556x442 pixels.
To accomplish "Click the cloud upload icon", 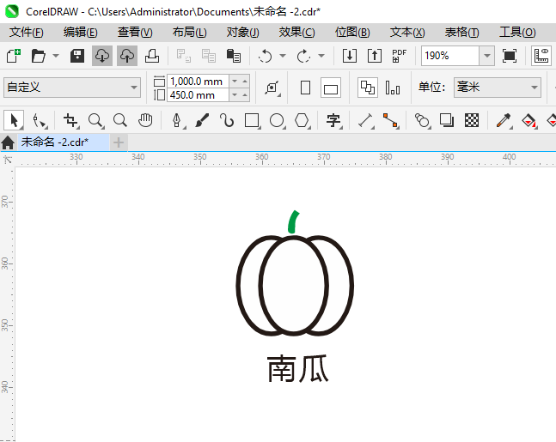I will pos(127,56).
